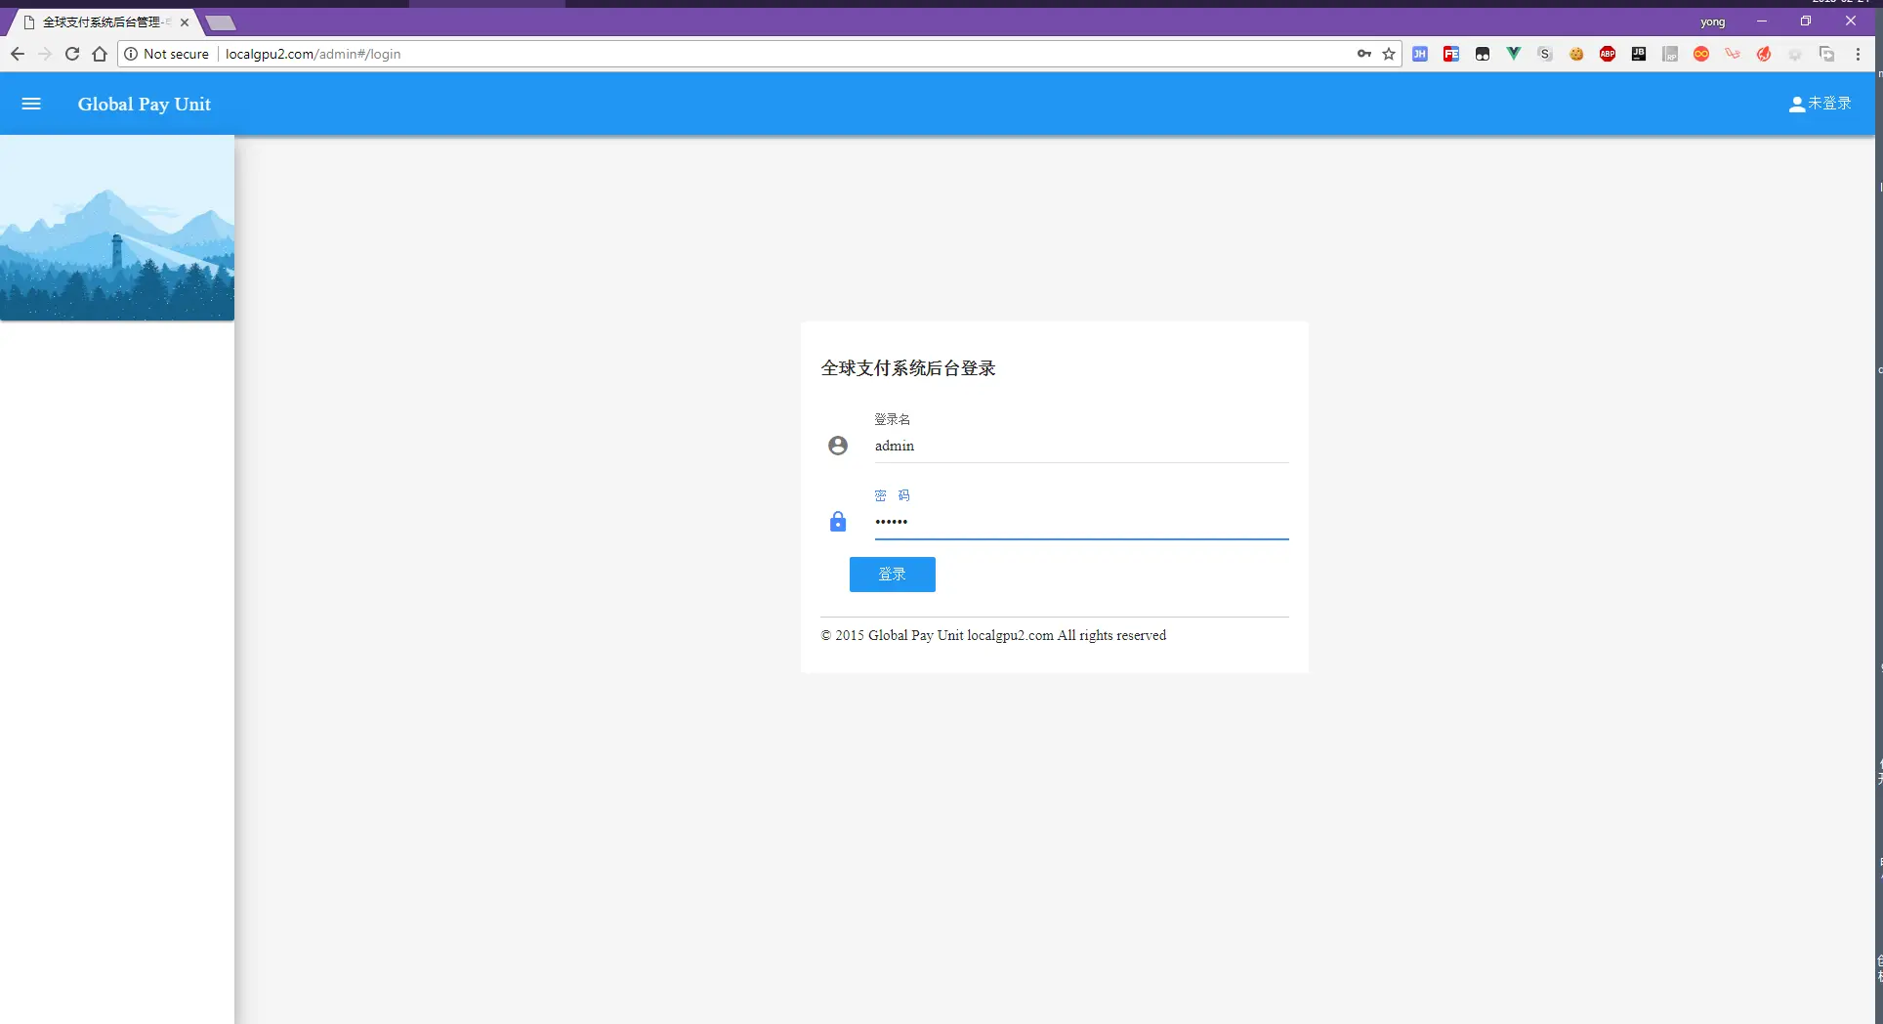
Task: Open the hamburger menu beside Global Pay Unit
Action: click(x=31, y=104)
